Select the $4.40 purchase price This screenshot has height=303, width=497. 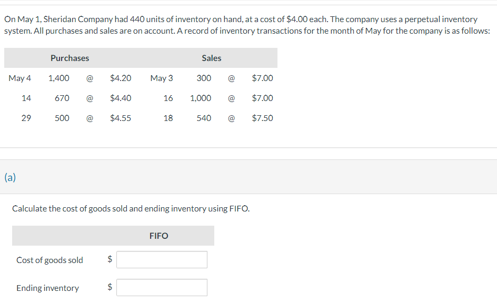point(121,98)
